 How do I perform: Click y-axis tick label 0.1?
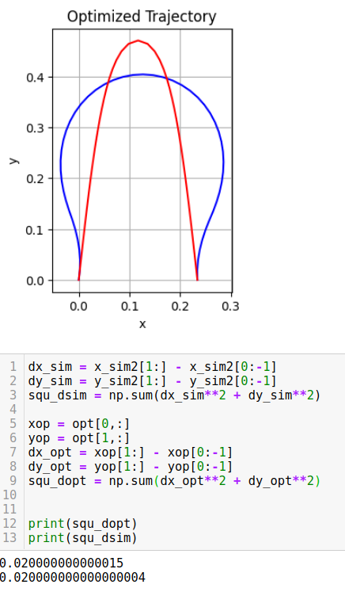35,230
